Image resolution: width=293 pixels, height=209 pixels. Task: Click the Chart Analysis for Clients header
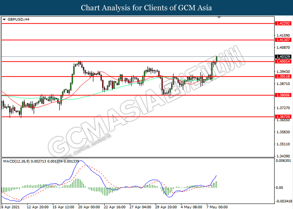tap(146, 8)
